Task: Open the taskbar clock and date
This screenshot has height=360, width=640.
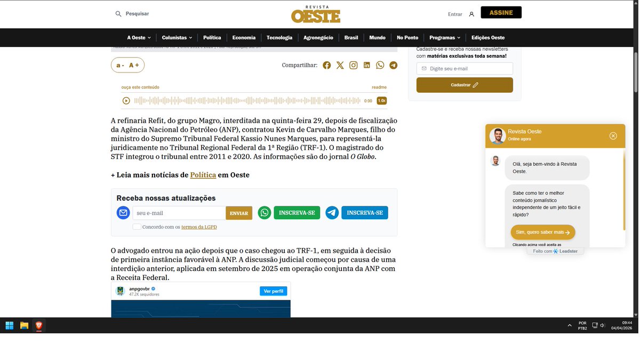Action: (x=621, y=325)
